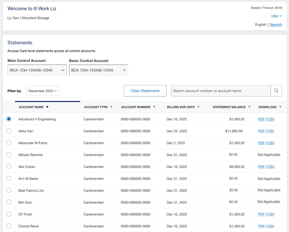Click Statement Balance sort arrow
The height and width of the screenshot is (232, 289).
(249, 107)
